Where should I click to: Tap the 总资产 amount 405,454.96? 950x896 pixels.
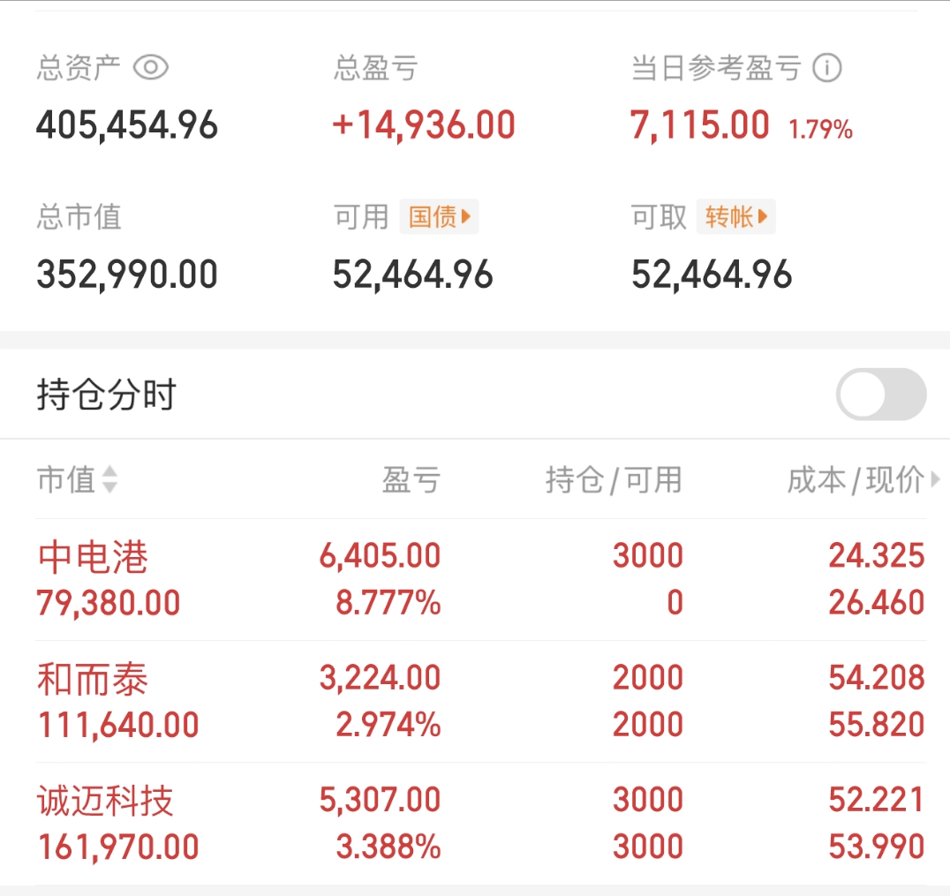[127, 125]
